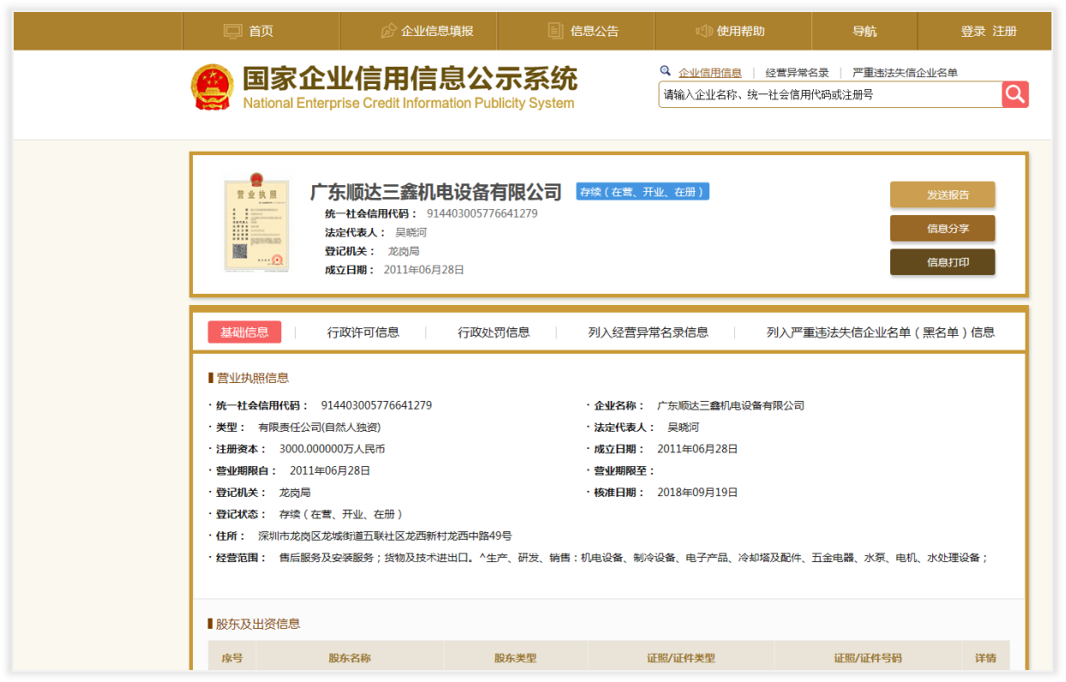1066x682 pixels.
Task: Click the small magnifier beside 企业信用信息
Action: click(x=665, y=72)
